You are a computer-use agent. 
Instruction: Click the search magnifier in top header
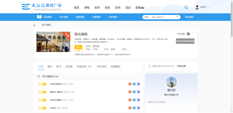coord(186,7)
